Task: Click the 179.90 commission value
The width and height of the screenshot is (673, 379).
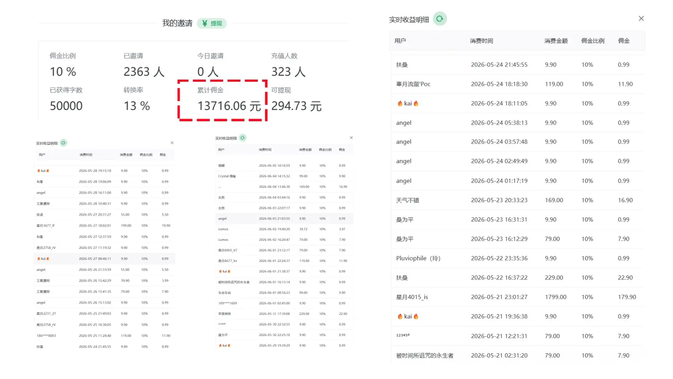Action: pyautogui.click(x=627, y=297)
